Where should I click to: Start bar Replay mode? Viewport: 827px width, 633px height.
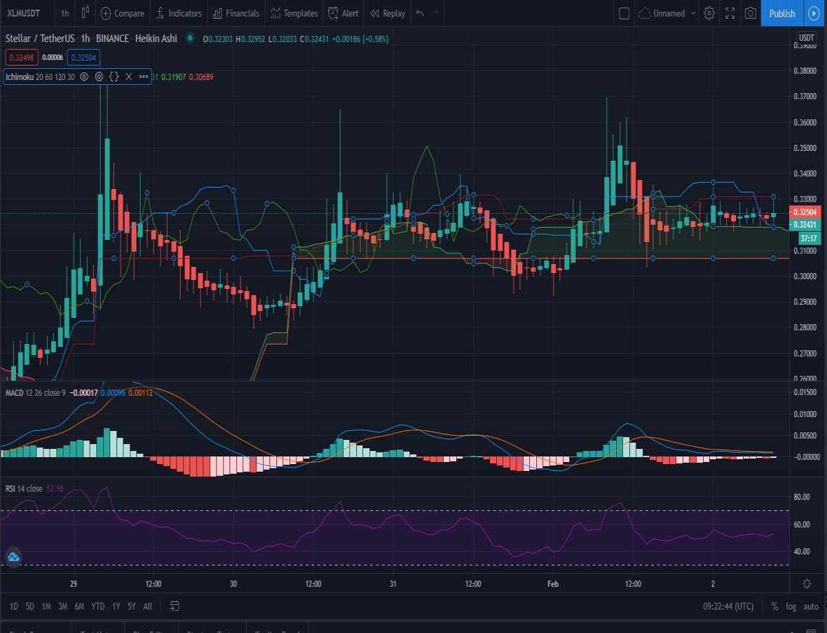click(388, 13)
